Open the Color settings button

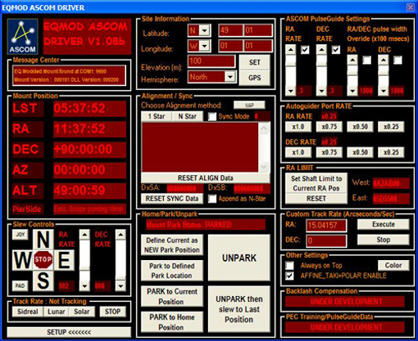tap(393, 265)
